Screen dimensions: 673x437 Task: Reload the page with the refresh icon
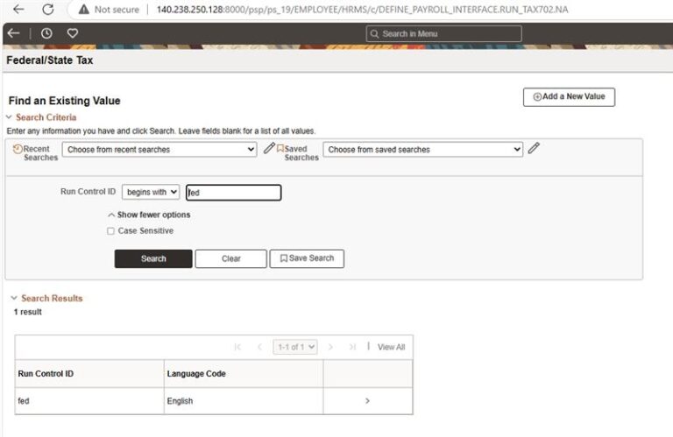point(47,10)
